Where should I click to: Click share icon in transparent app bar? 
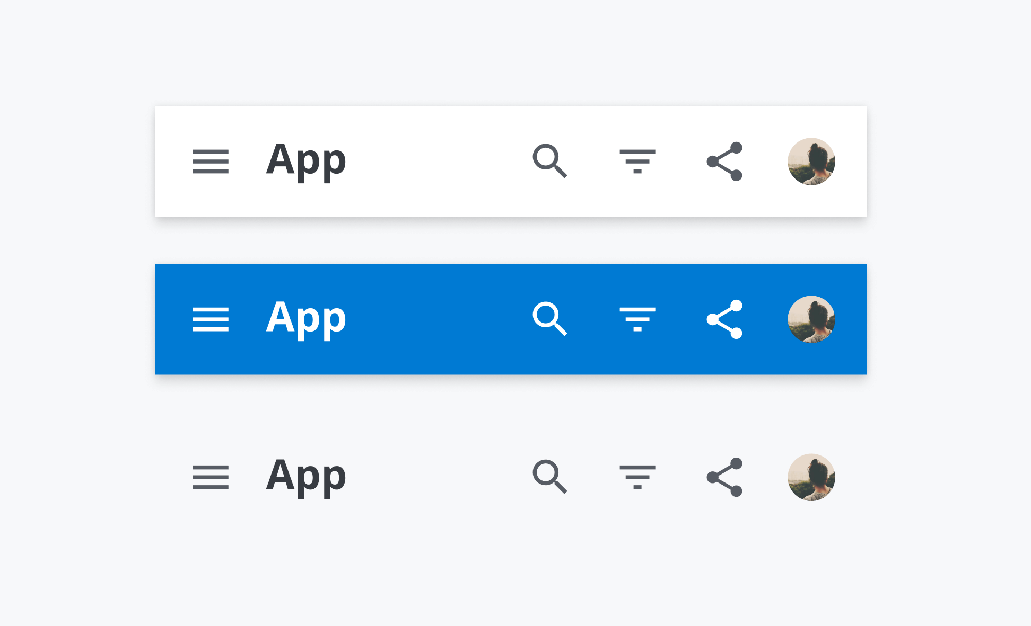724,477
